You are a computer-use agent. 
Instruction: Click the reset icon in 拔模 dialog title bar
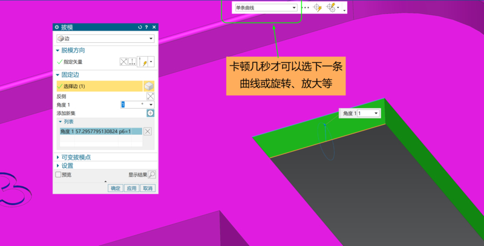point(140,27)
